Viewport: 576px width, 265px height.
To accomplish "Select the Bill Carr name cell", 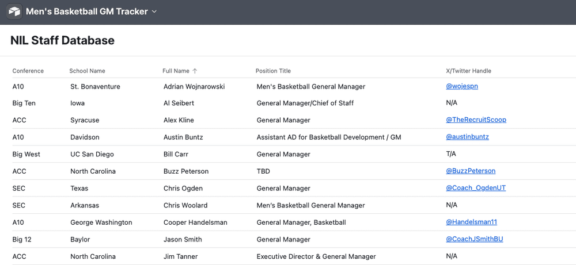I will tap(176, 154).
